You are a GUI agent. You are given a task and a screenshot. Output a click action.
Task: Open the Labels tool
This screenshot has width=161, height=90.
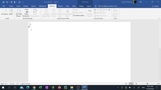coord(11,12)
